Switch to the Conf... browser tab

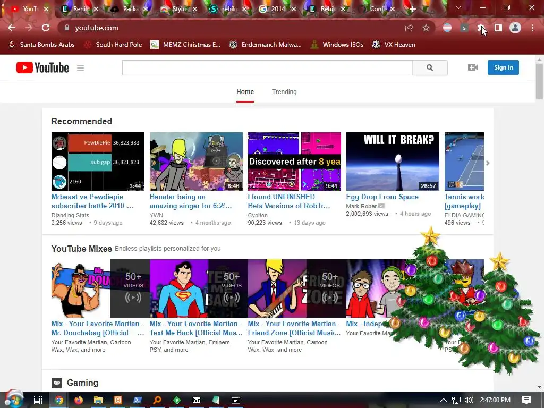pyautogui.click(x=377, y=9)
